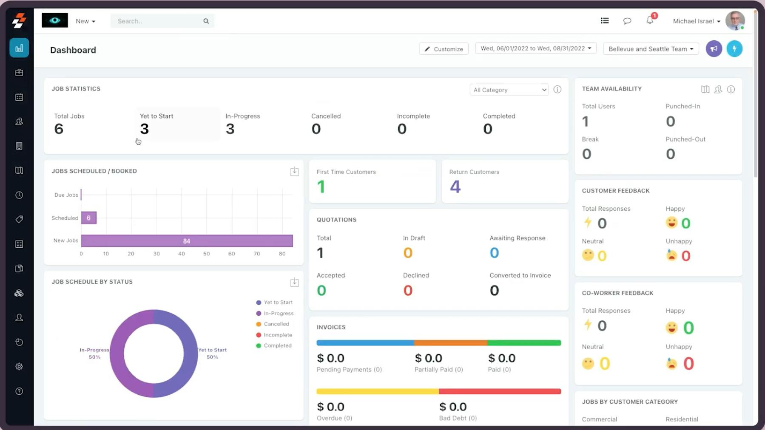
Task: Click the blue lightning quick-actions icon
Action: pyautogui.click(x=735, y=48)
